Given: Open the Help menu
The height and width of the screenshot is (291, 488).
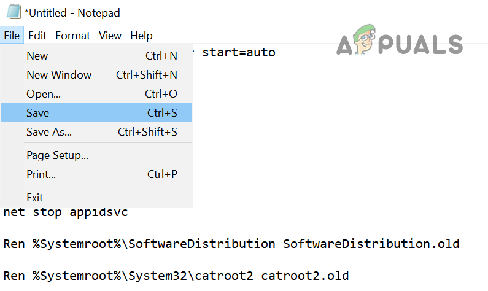Looking at the screenshot, I should (141, 36).
